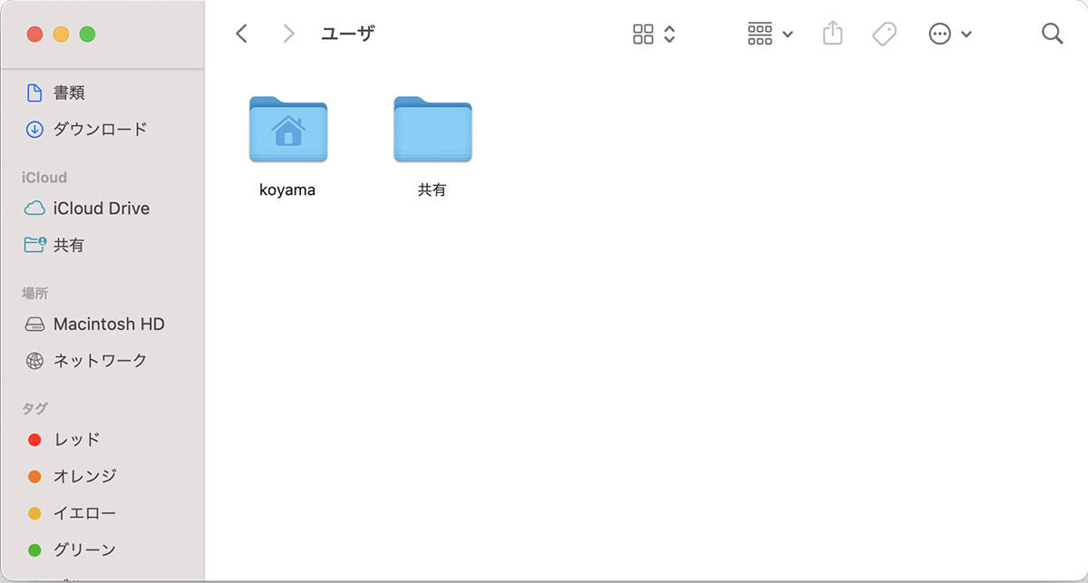Screen dimensions: 1088x583
Task: Click the 場所 section header
Action: 34,293
